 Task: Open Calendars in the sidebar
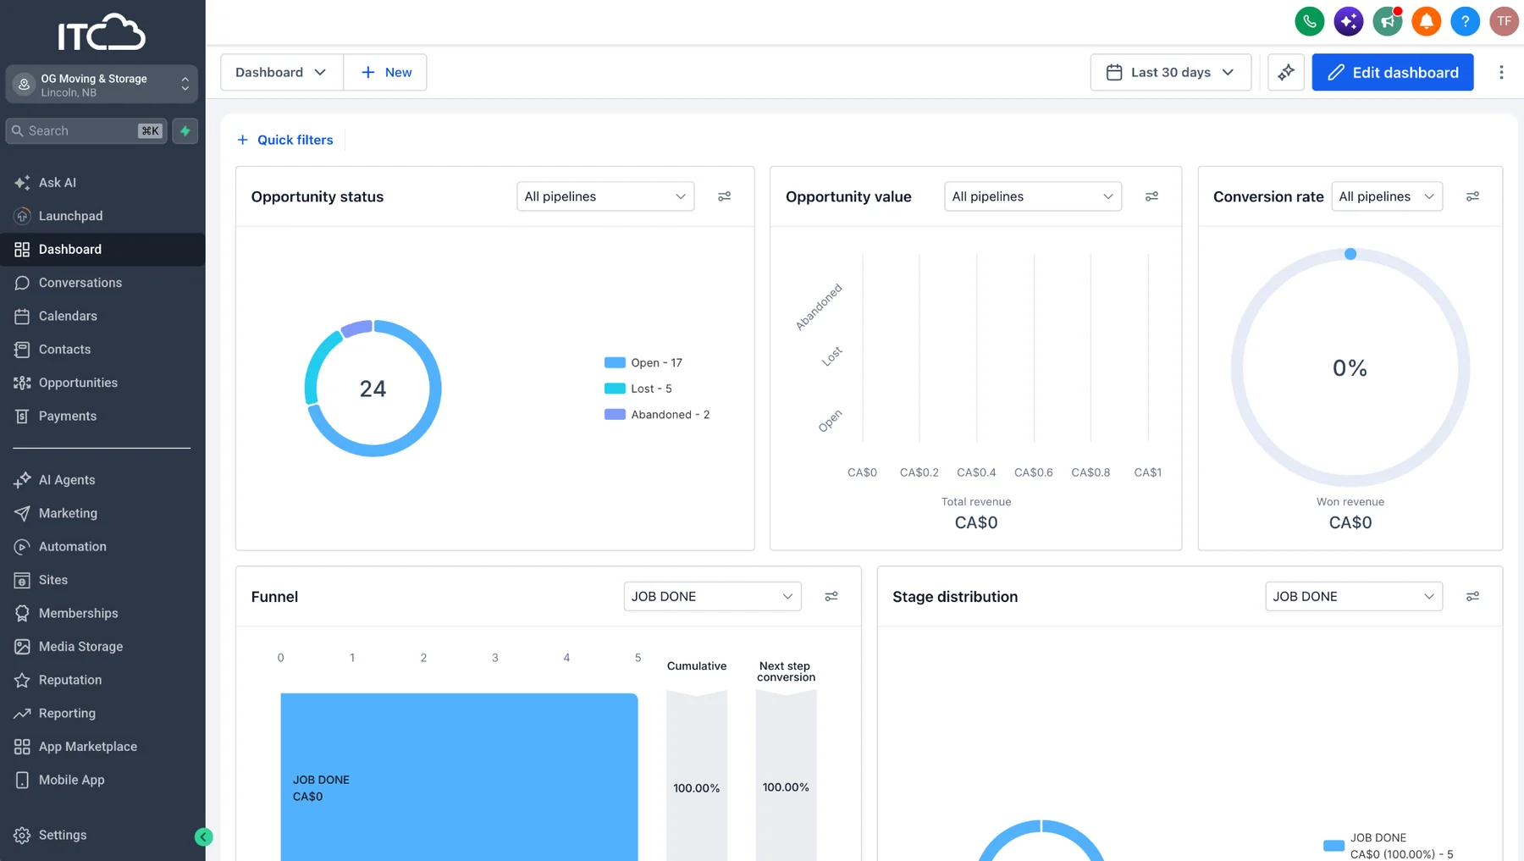pyautogui.click(x=102, y=316)
